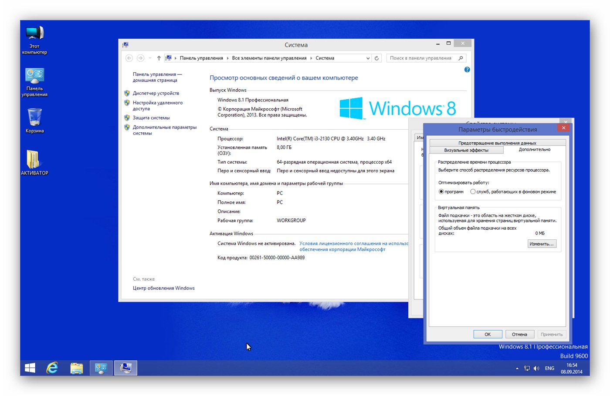
Task: Select служб, работающих в фоновом режиме
Action: [513, 191]
